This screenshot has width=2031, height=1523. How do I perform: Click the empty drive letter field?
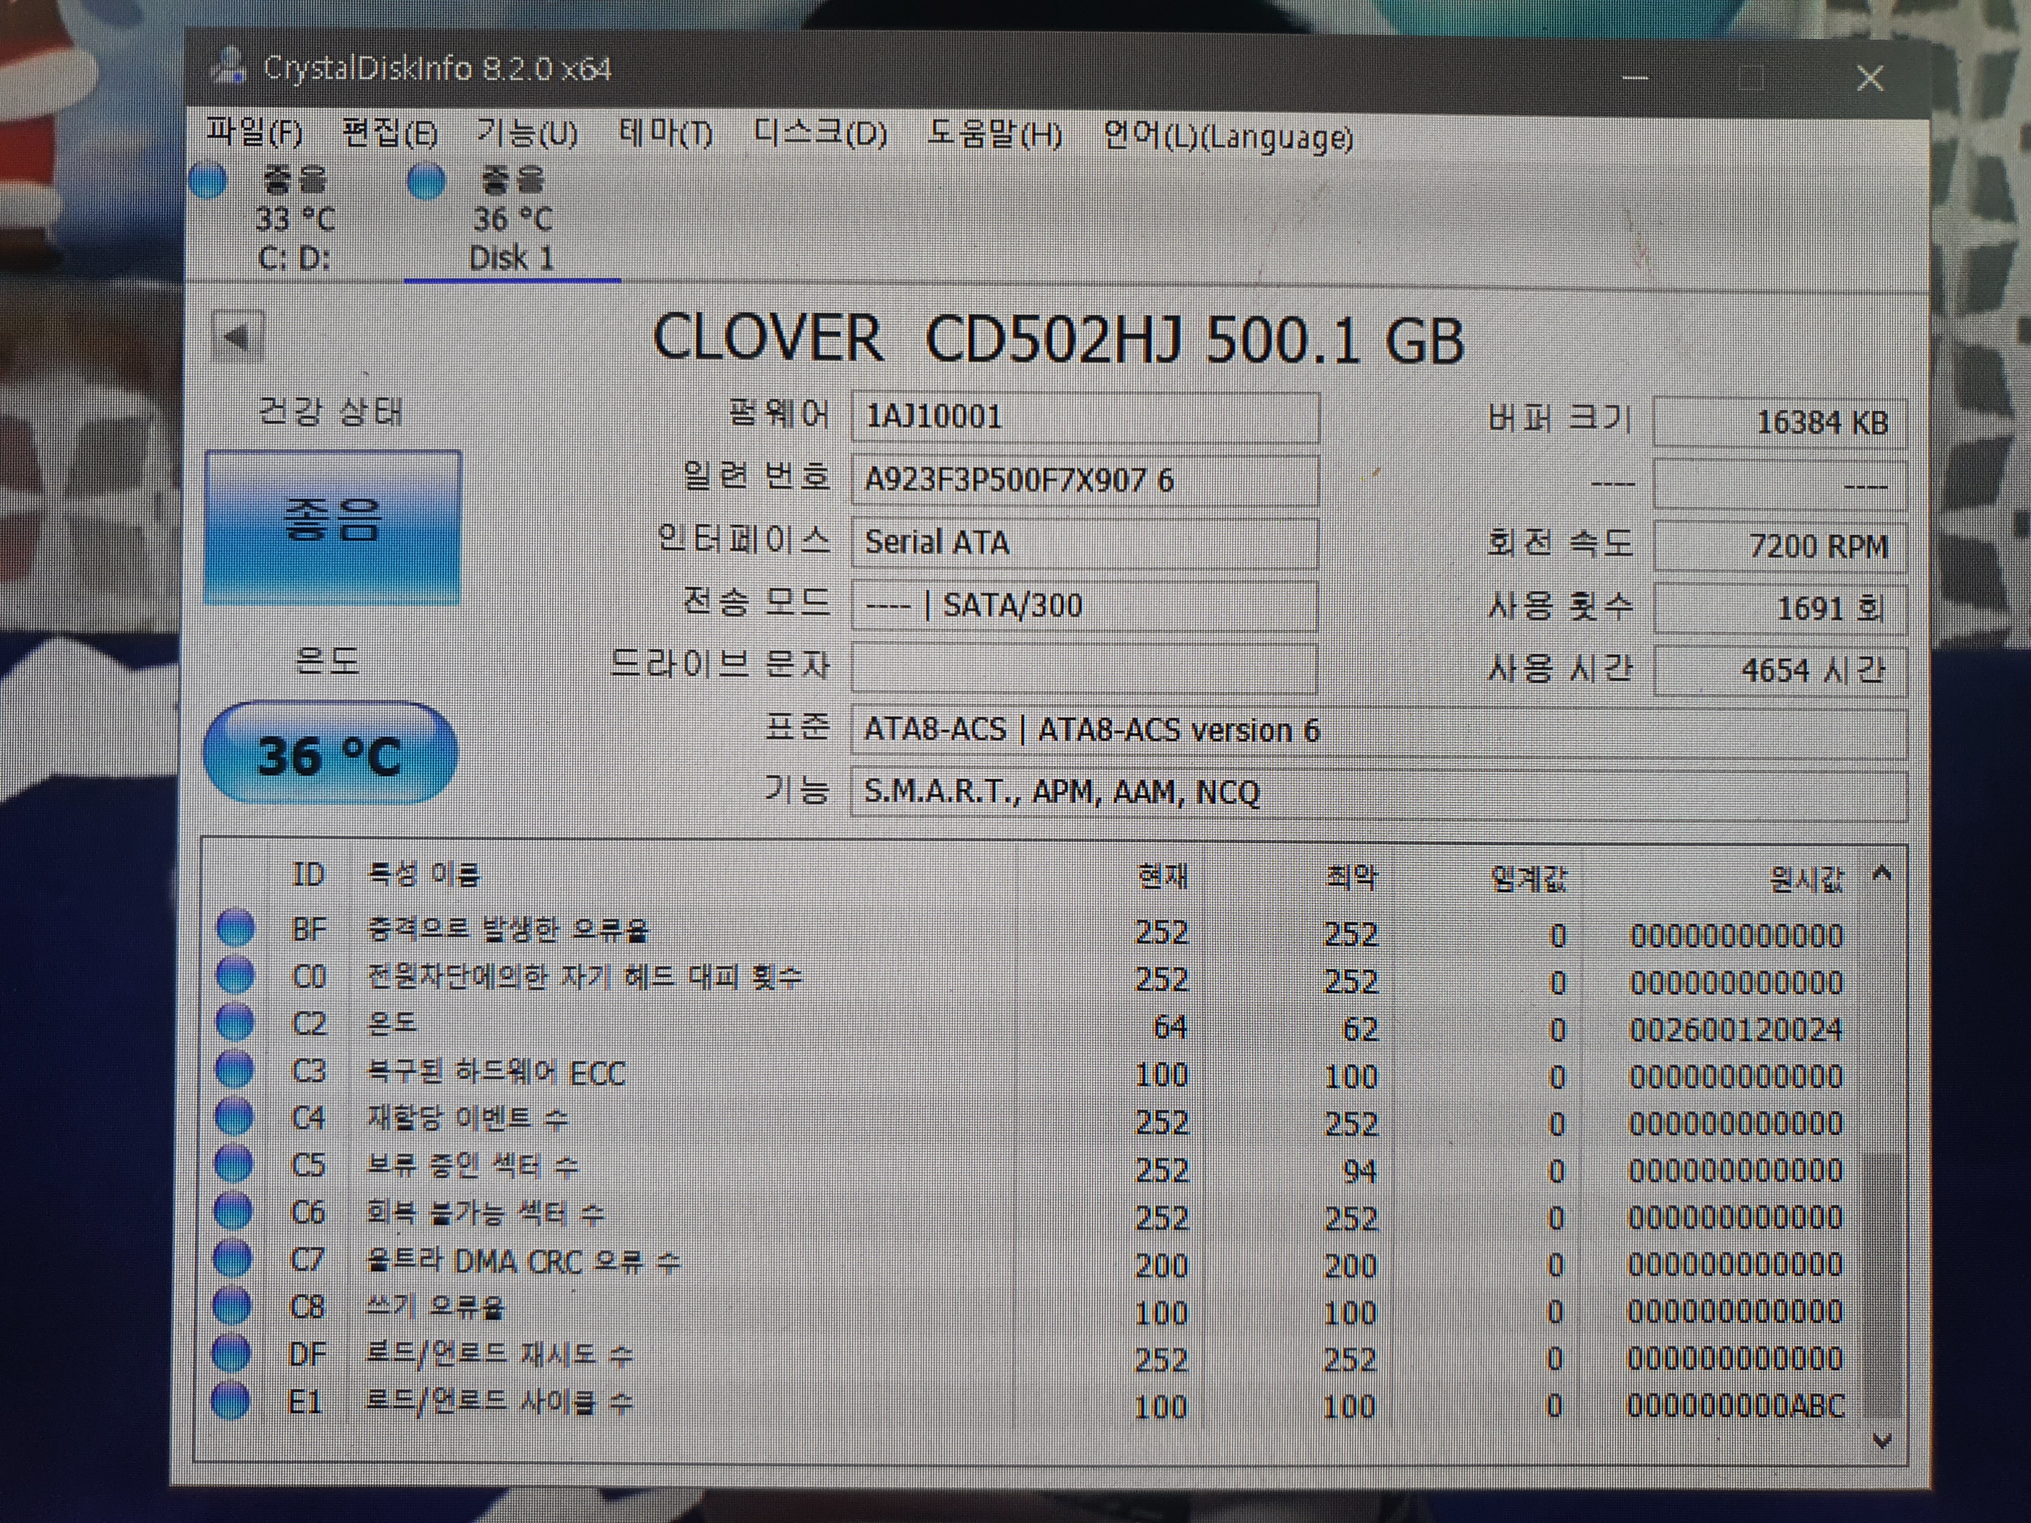click(x=1086, y=667)
